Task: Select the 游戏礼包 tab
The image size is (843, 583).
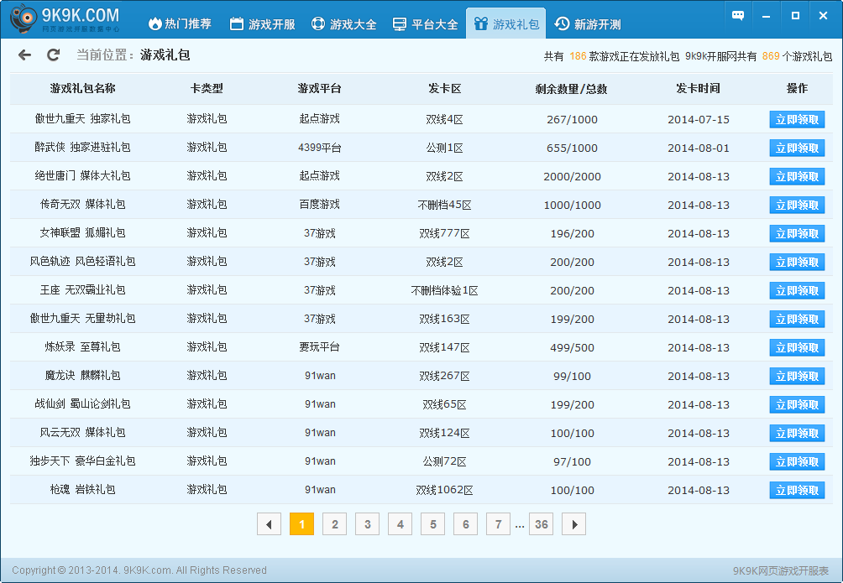Action: coord(506,23)
